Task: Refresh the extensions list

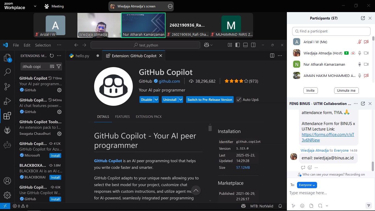Action: click(x=52, y=56)
